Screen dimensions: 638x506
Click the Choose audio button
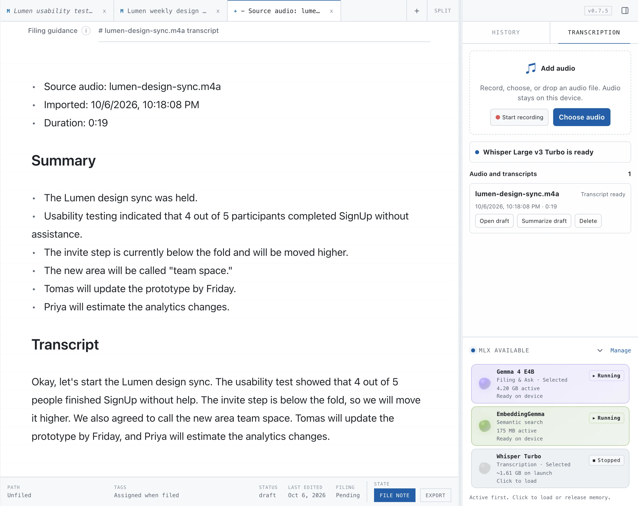click(582, 117)
